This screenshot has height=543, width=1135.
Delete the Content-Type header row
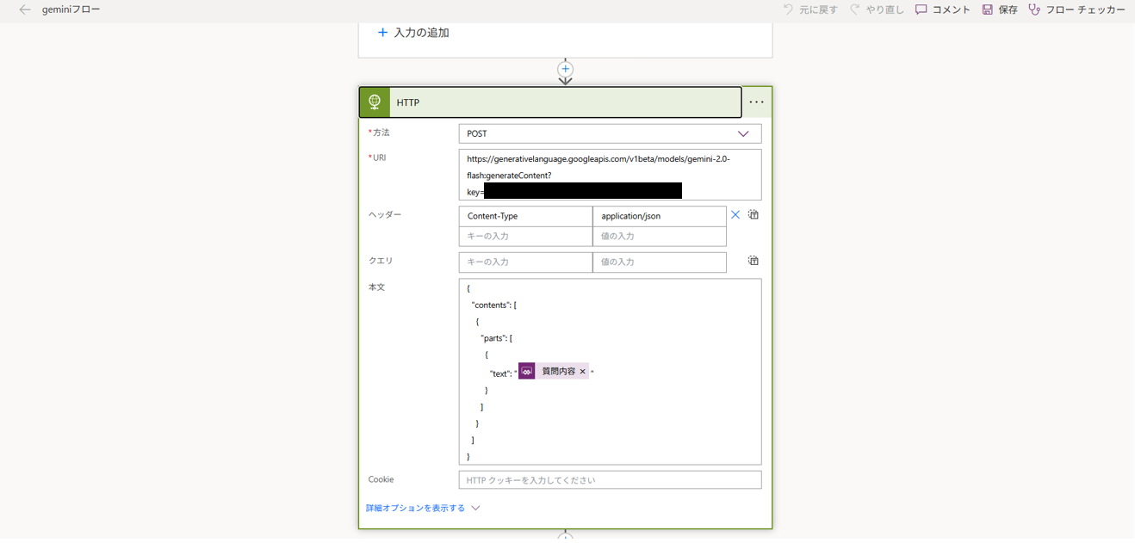point(735,214)
